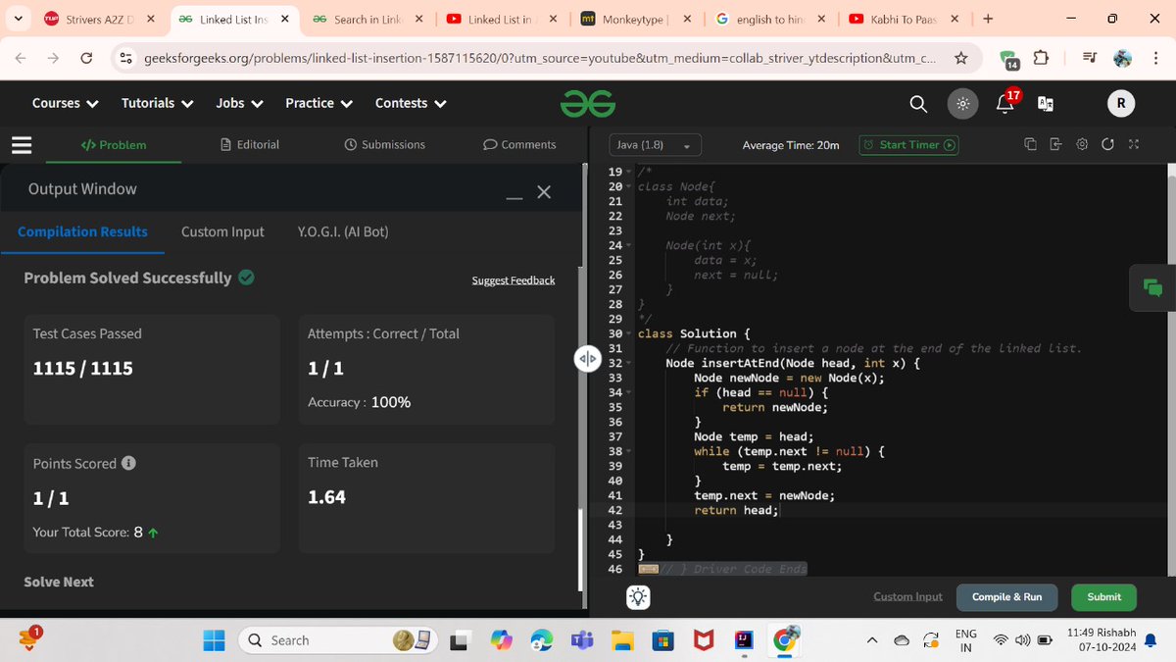Click the Start Timer button
Screen dimensions: 1176x662
[x=908, y=145]
